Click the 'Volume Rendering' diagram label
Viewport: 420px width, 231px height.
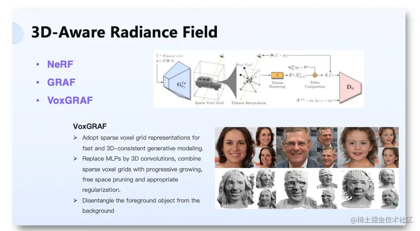click(277, 84)
